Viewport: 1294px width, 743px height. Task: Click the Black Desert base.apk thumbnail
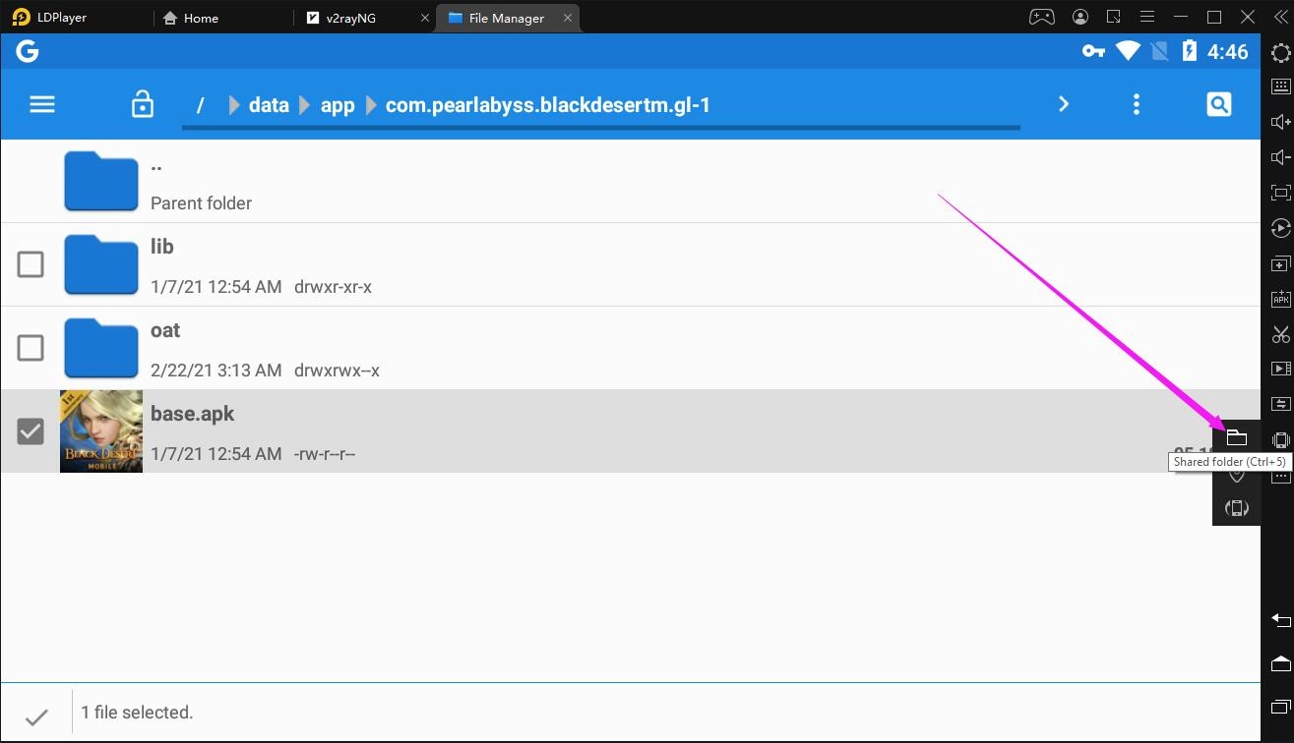[x=100, y=430]
